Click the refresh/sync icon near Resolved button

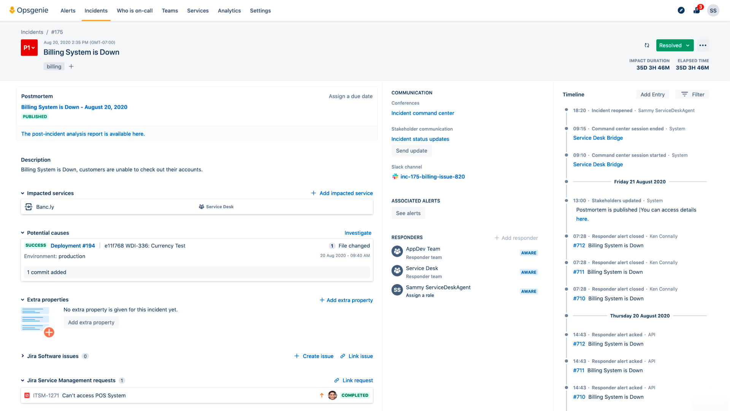647,45
